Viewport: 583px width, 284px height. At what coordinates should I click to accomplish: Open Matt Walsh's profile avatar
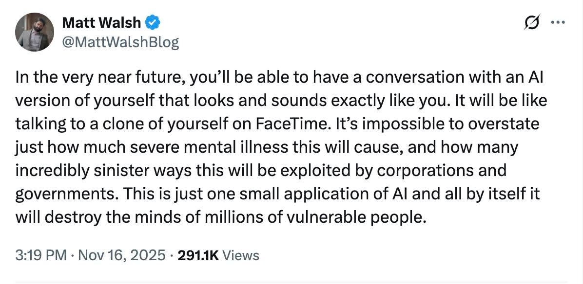36,33
